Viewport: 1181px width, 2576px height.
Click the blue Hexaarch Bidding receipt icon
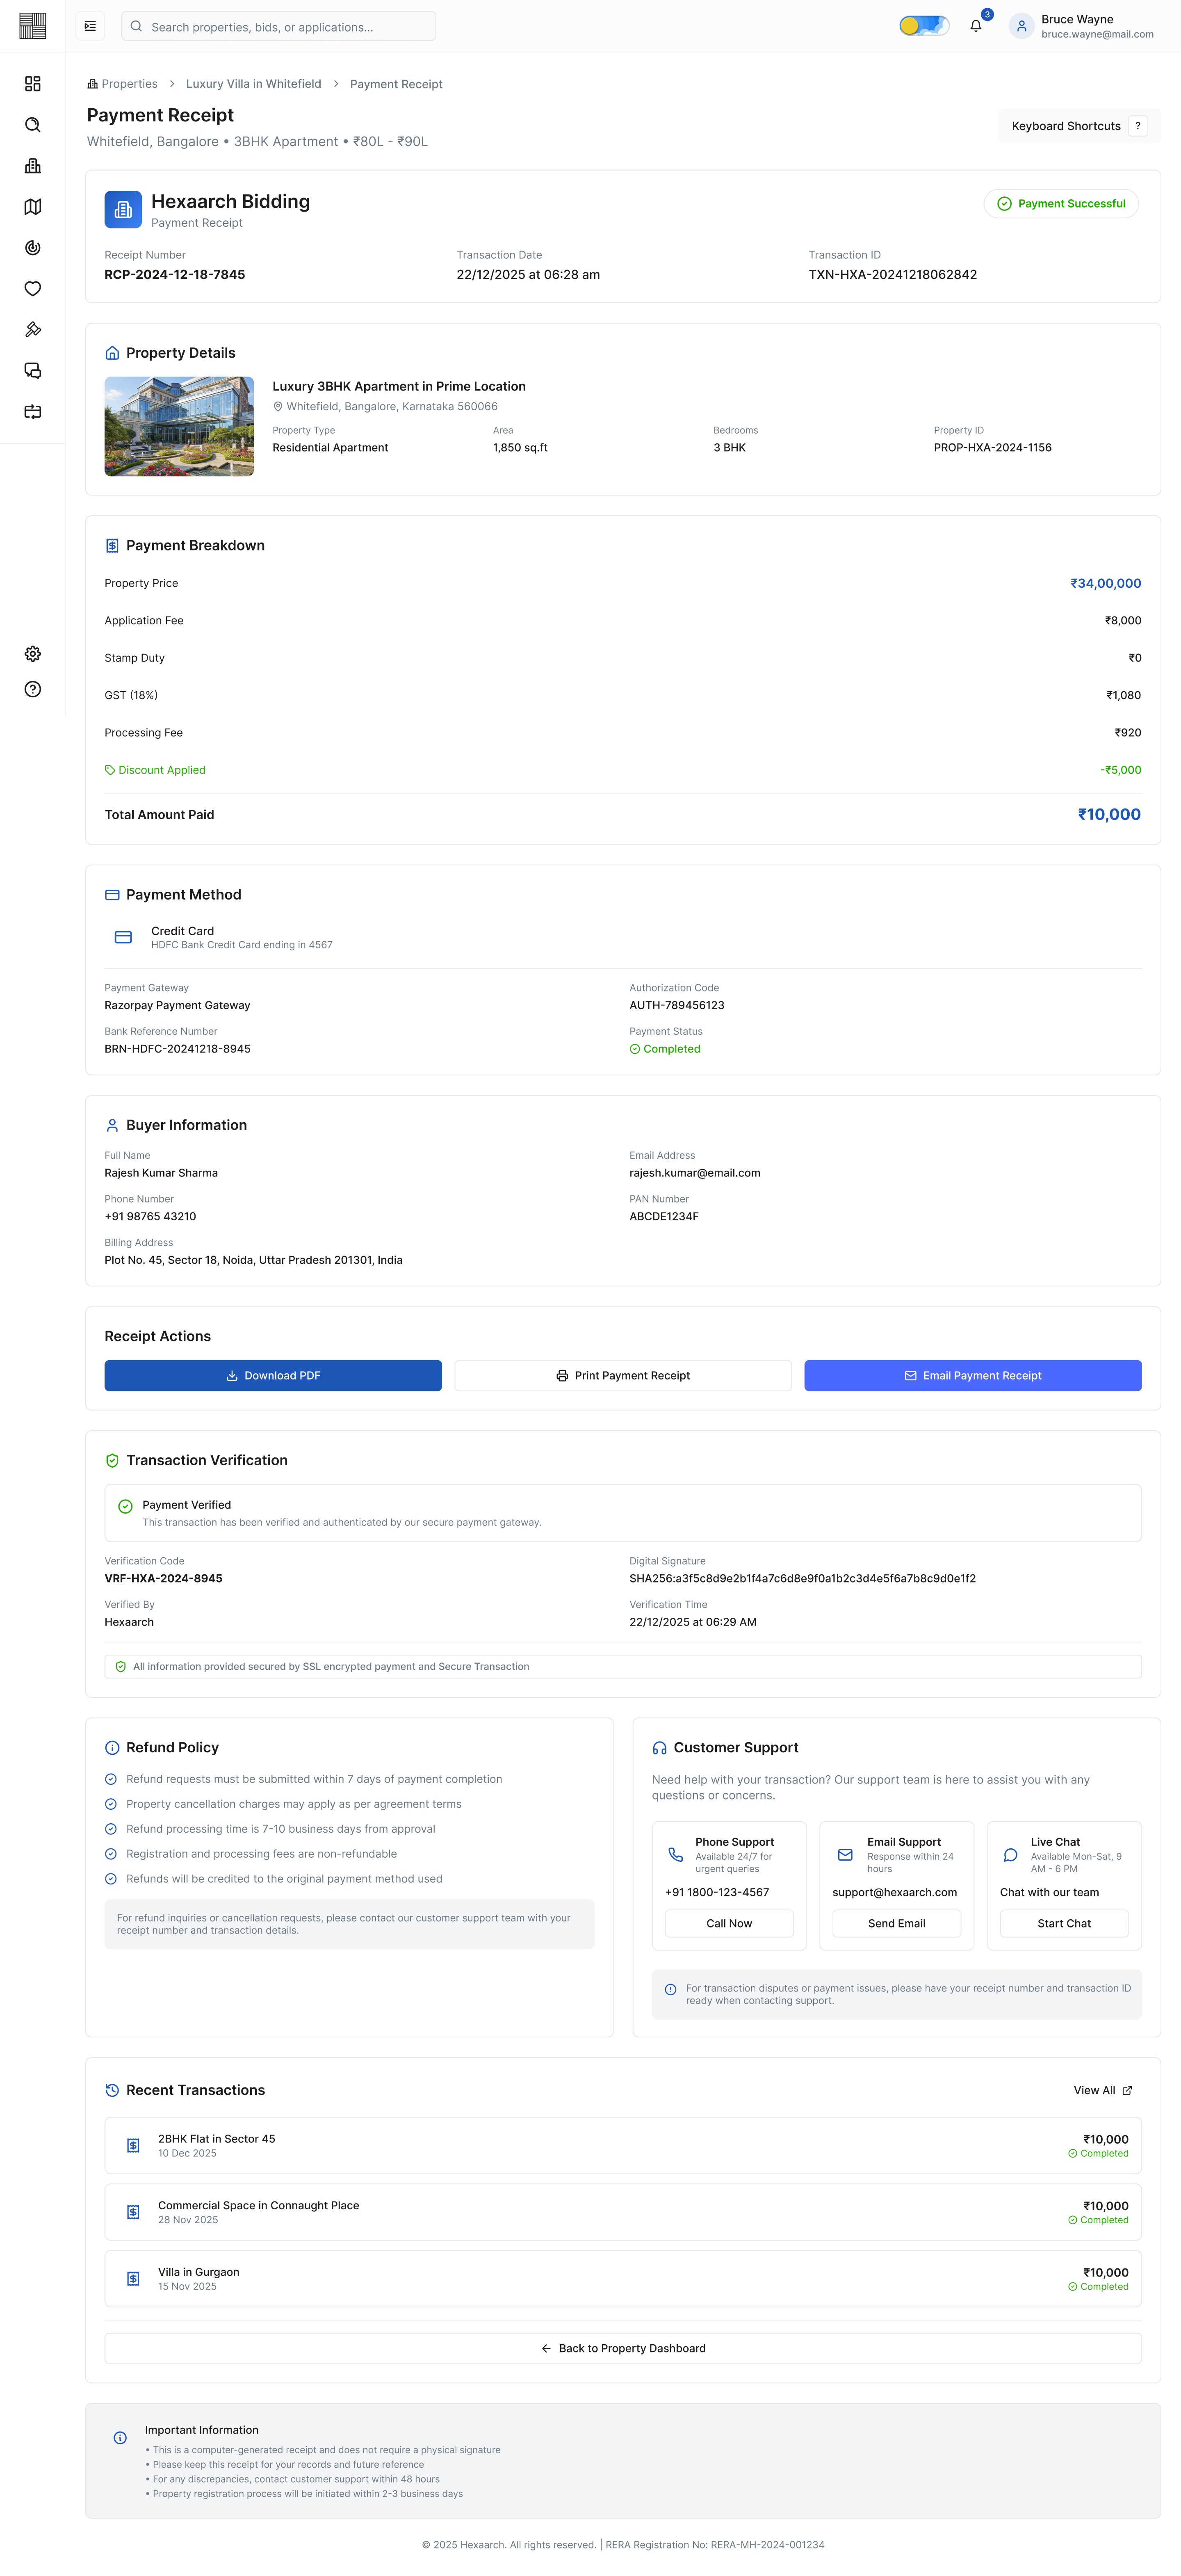(123, 210)
